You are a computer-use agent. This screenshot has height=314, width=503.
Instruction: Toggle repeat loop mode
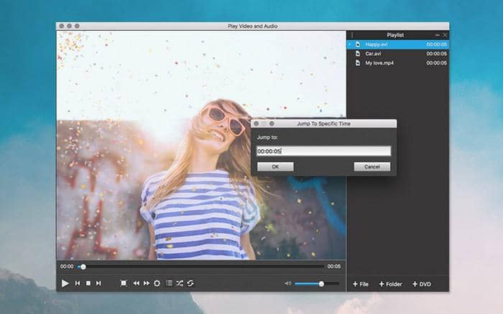(190, 283)
